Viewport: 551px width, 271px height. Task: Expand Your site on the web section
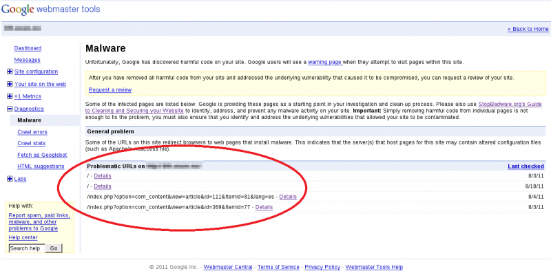pos(10,84)
